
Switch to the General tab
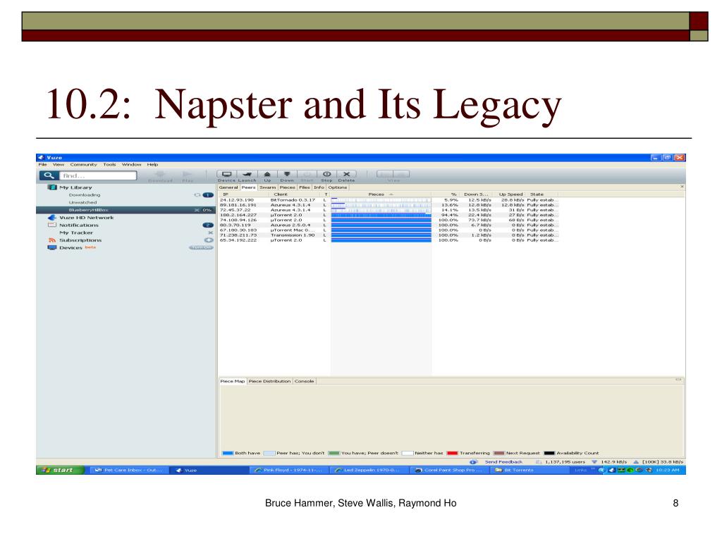pyautogui.click(x=228, y=187)
